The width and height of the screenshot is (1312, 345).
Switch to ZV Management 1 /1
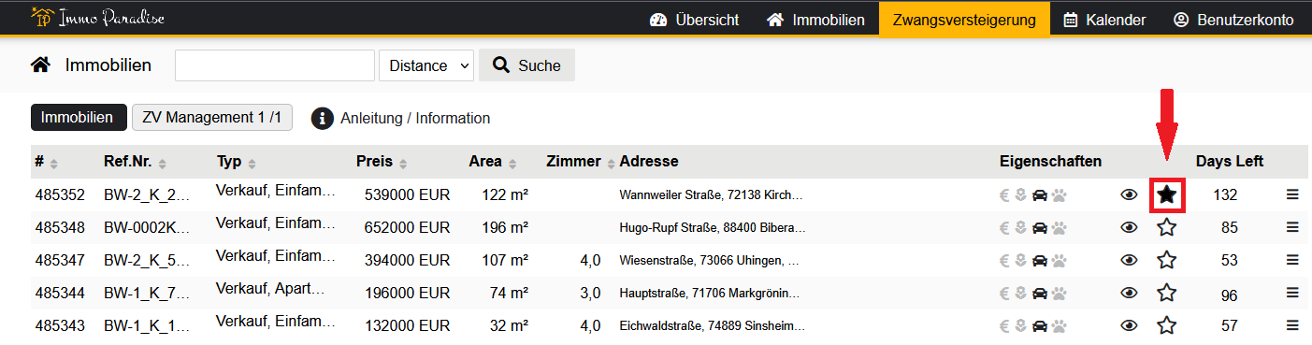click(x=212, y=118)
